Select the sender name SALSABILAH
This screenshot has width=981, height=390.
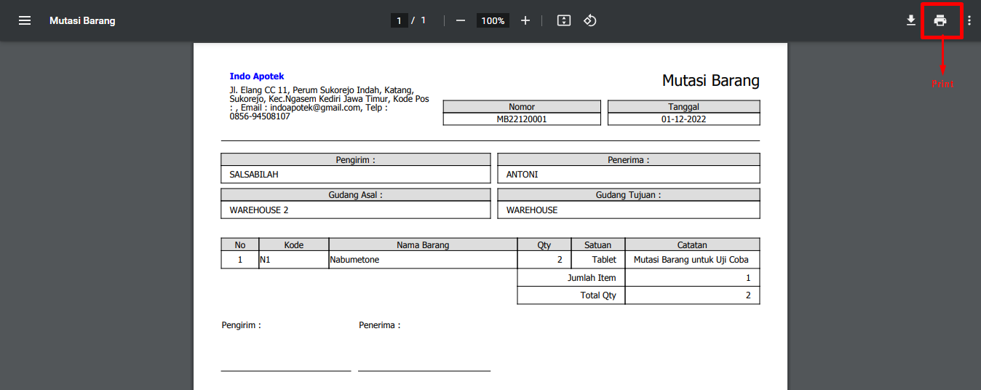pyautogui.click(x=254, y=175)
